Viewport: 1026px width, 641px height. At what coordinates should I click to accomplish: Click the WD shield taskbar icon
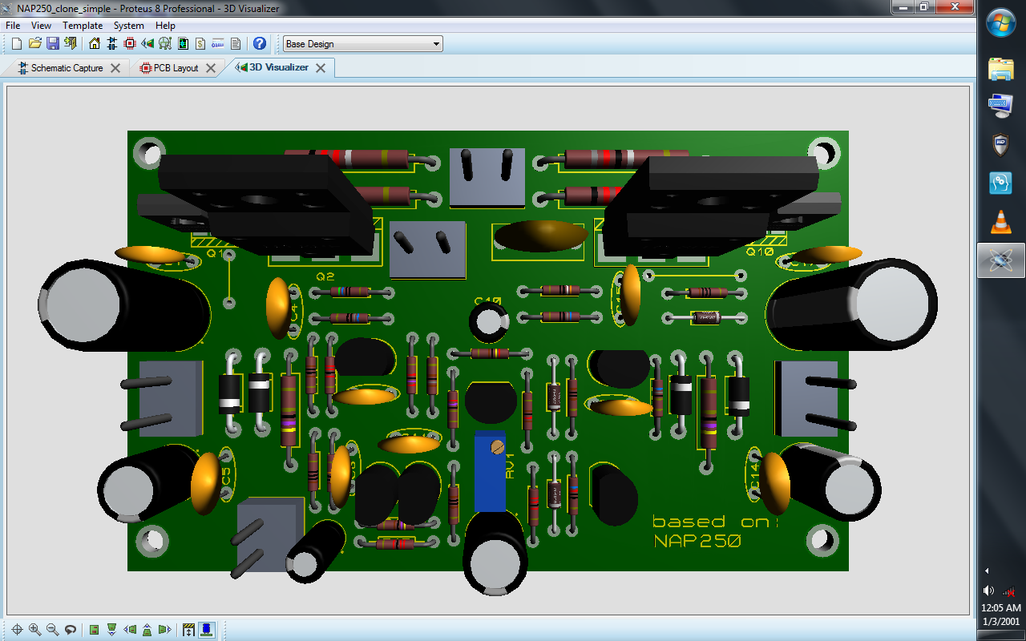click(x=1001, y=145)
